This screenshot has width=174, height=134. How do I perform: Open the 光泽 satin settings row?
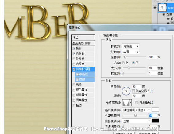[x=83, y=85]
